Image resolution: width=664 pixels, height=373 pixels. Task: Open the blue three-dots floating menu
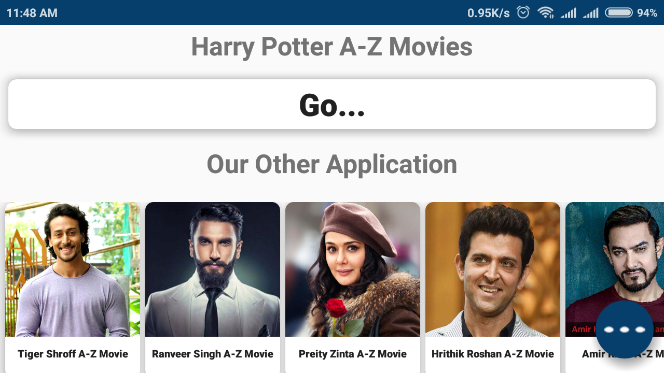point(625,329)
